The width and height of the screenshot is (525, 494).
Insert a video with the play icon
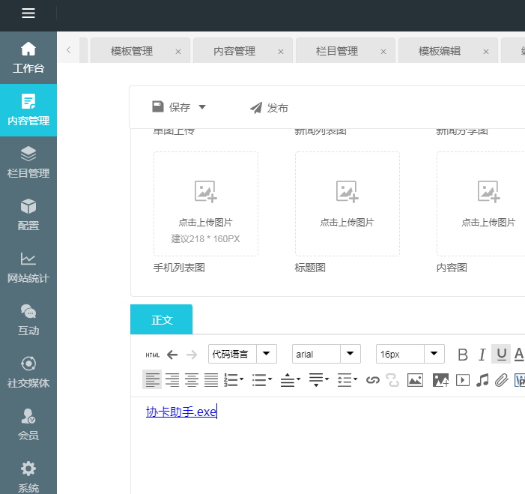coord(463,380)
